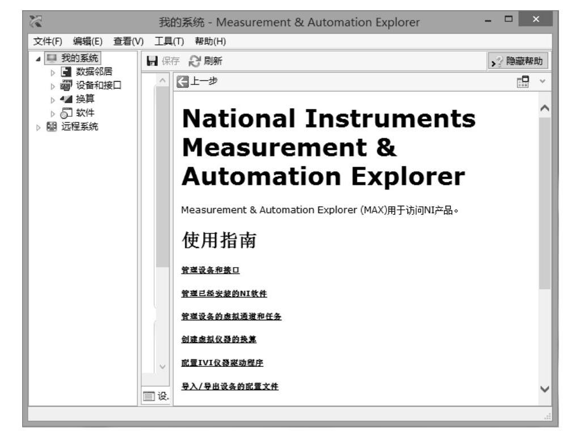Open the 管理设备的虚拟通道和任务 link

click(x=231, y=316)
